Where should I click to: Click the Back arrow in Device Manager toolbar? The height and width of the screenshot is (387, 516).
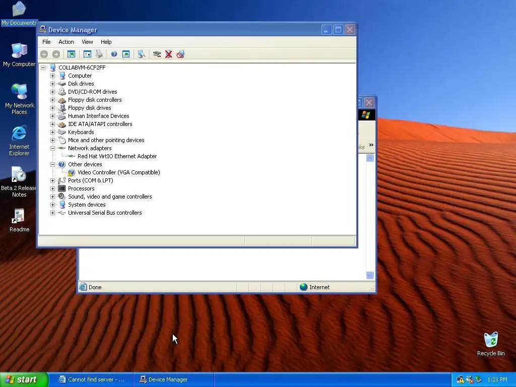pos(44,54)
